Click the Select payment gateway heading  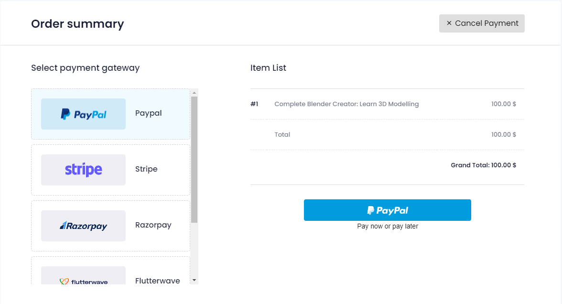(85, 68)
